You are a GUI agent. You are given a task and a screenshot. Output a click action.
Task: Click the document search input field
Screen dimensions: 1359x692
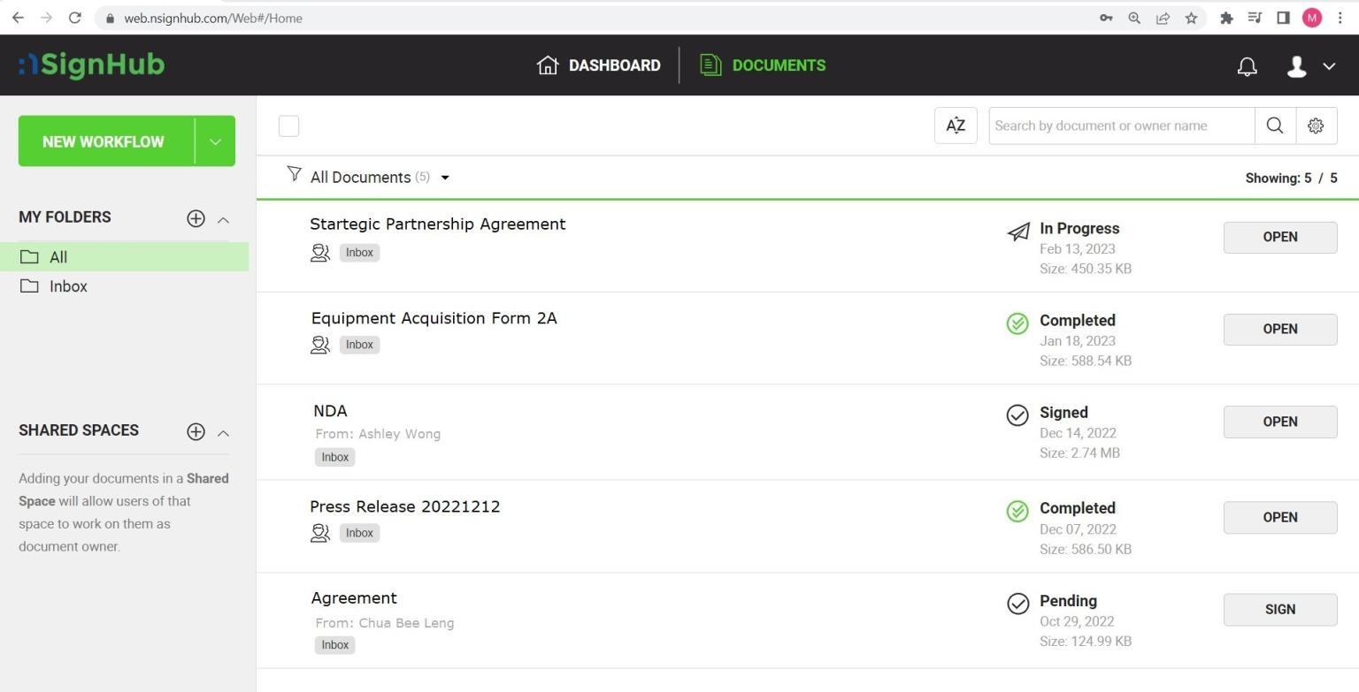pos(1119,125)
